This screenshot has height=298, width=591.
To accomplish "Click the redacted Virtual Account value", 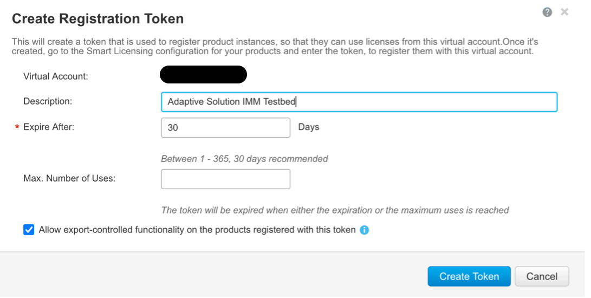I will [x=203, y=75].
